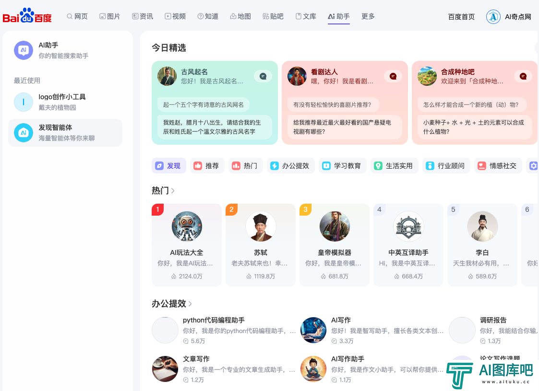Open the python代码编程助手 agent title
Screen dimensions: 539x391
tap(214, 320)
